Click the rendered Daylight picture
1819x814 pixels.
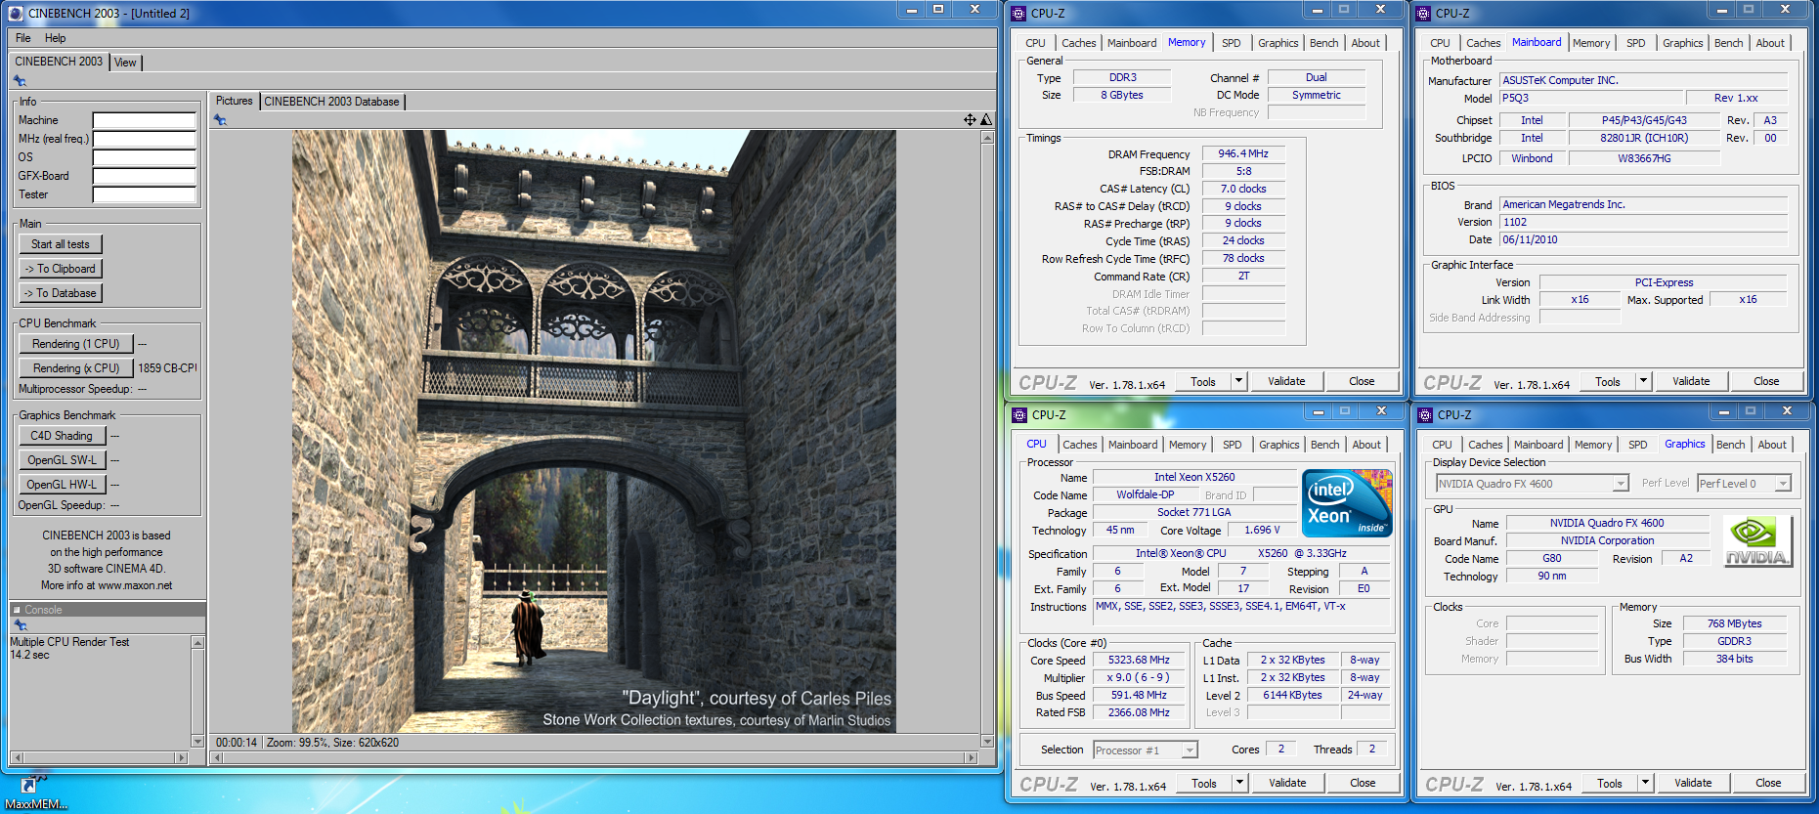[594, 432]
